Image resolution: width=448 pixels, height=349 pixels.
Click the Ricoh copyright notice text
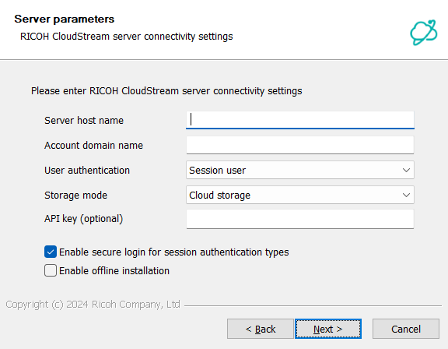coord(93,305)
